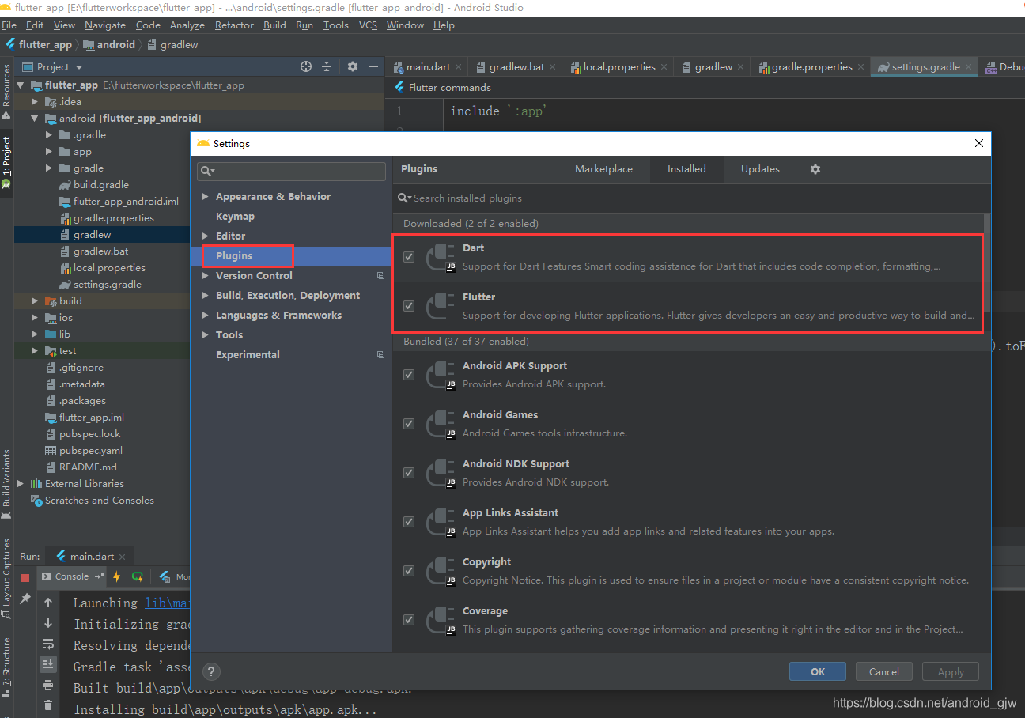Uncheck Android APK Support plugin

point(409,375)
